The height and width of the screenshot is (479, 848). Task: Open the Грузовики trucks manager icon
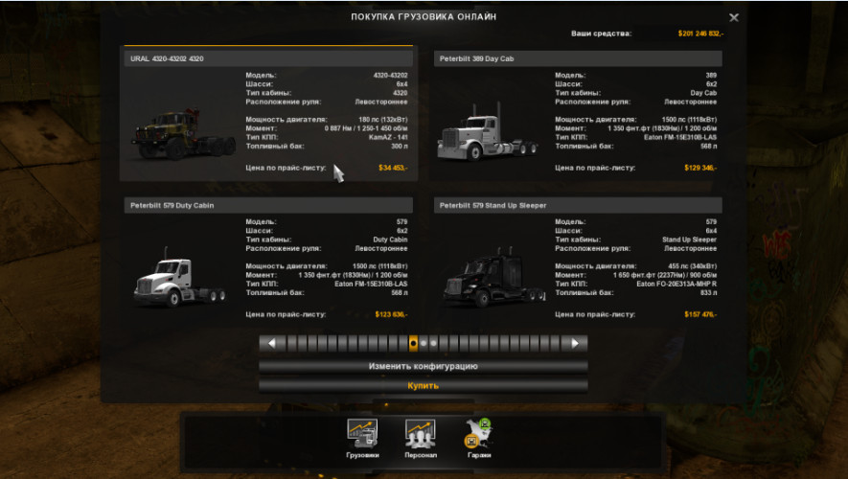point(362,434)
